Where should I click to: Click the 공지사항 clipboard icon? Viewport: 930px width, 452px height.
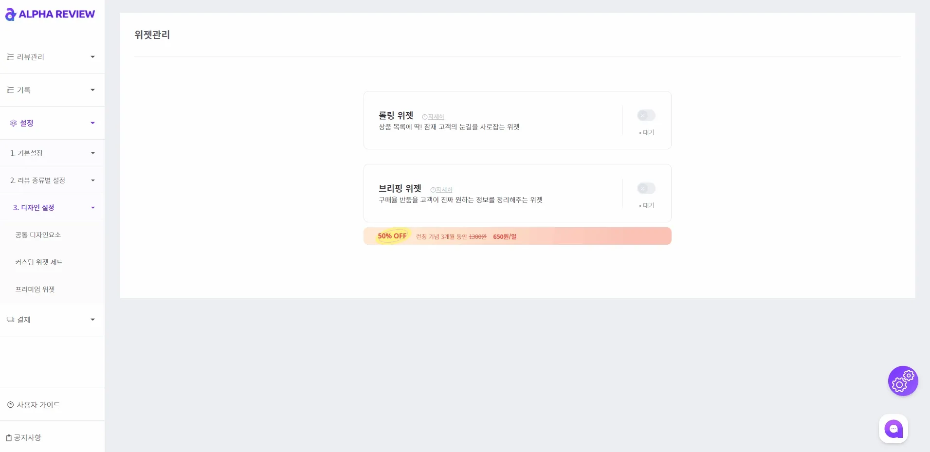tap(9, 438)
